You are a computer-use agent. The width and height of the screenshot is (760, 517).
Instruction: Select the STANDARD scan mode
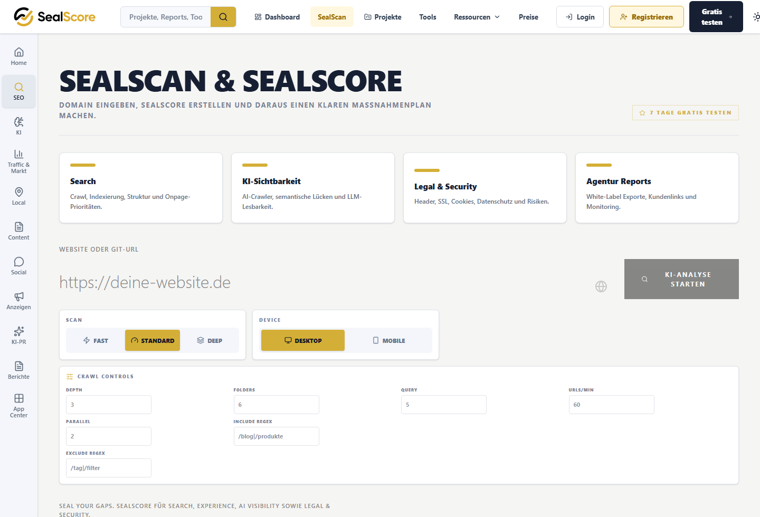click(153, 341)
